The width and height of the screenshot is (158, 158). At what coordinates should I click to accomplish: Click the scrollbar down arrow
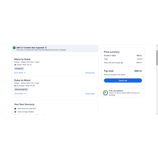(157, 114)
